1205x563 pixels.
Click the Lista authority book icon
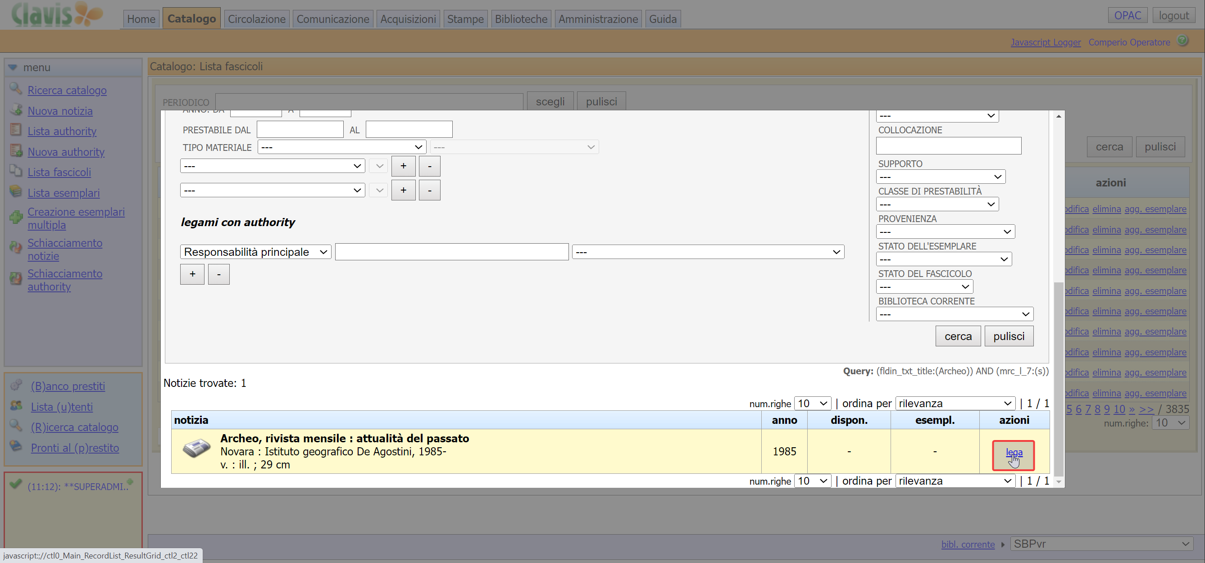pyautogui.click(x=15, y=130)
